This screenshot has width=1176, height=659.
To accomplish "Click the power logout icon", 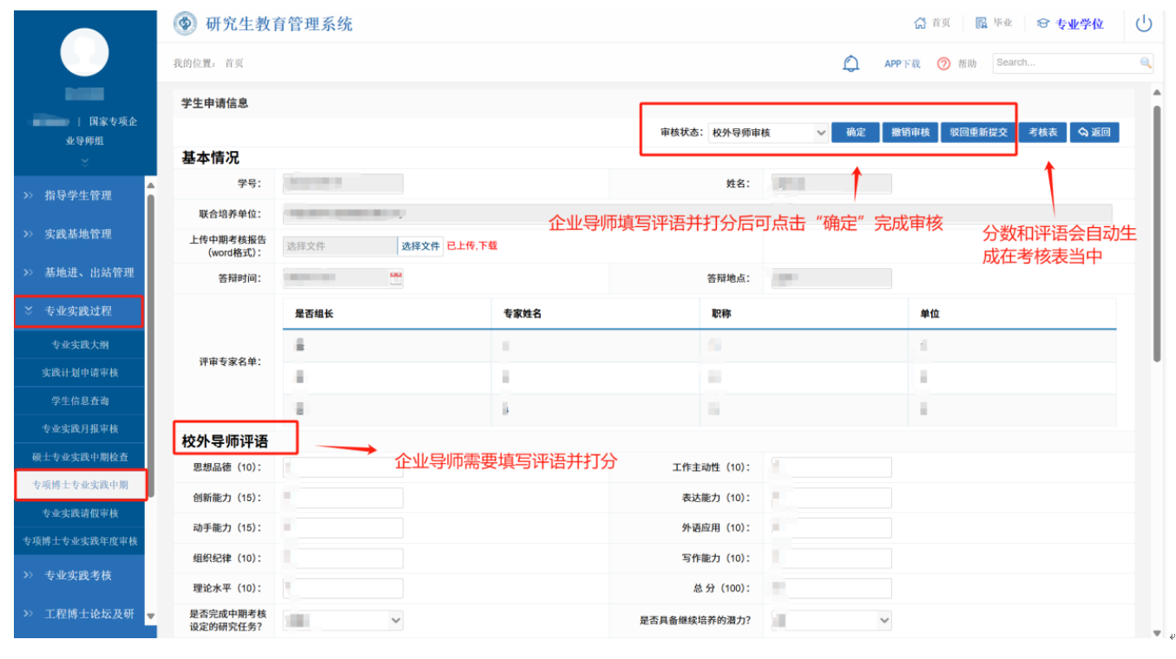I will (x=1143, y=24).
